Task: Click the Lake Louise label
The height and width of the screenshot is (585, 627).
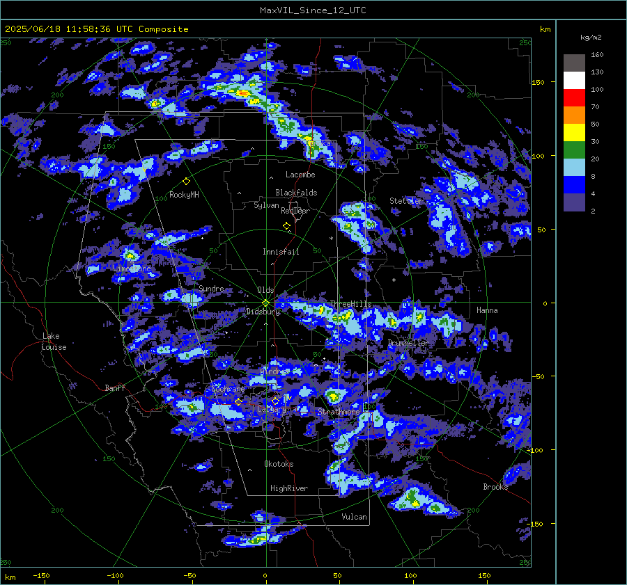Action: coord(54,342)
